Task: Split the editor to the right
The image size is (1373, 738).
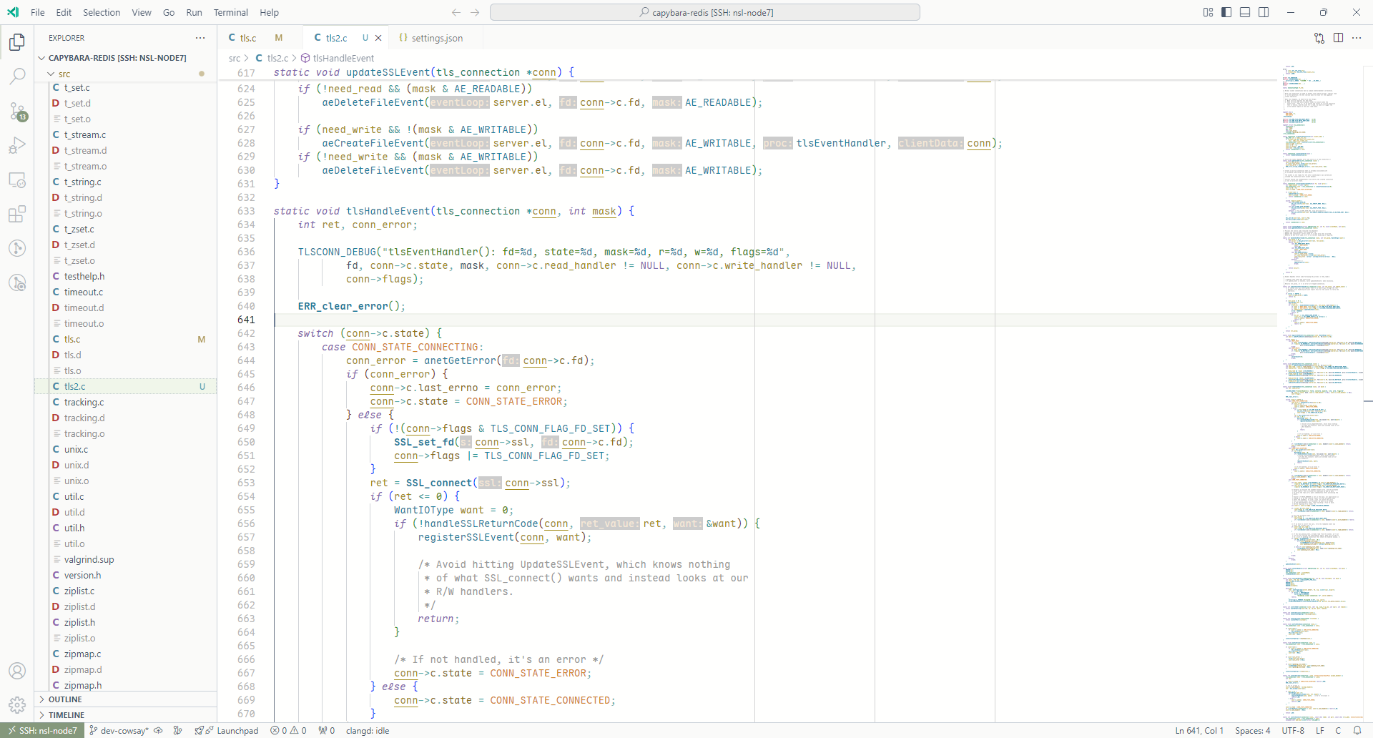Action: [x=1338, y=38]
